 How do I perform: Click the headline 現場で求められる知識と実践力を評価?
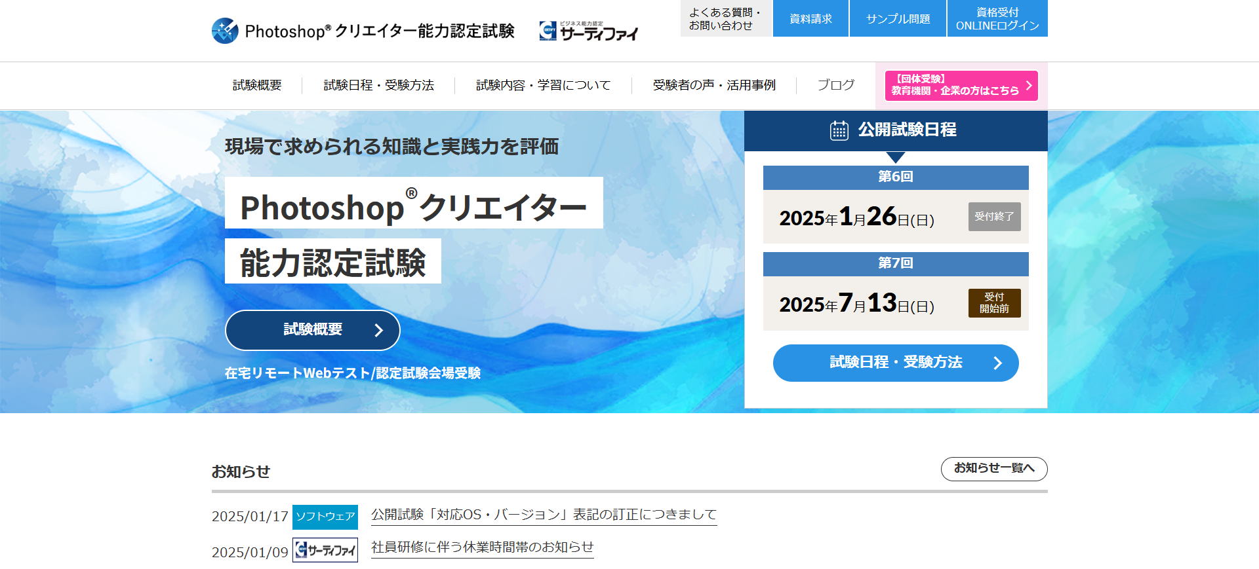(391, 147)
